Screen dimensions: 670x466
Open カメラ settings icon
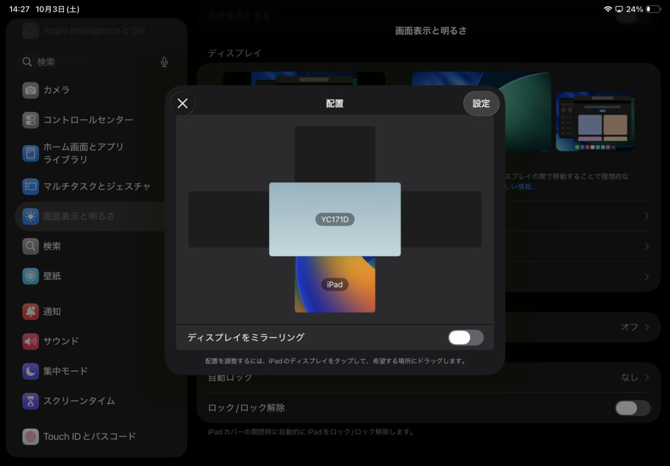[30, 90]
